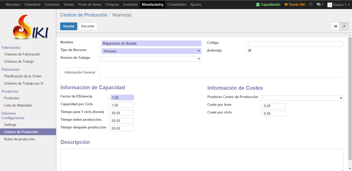The image size is (352, 171).
Task: Open the Tipo de Recurso dropdown
Action: 151,51
